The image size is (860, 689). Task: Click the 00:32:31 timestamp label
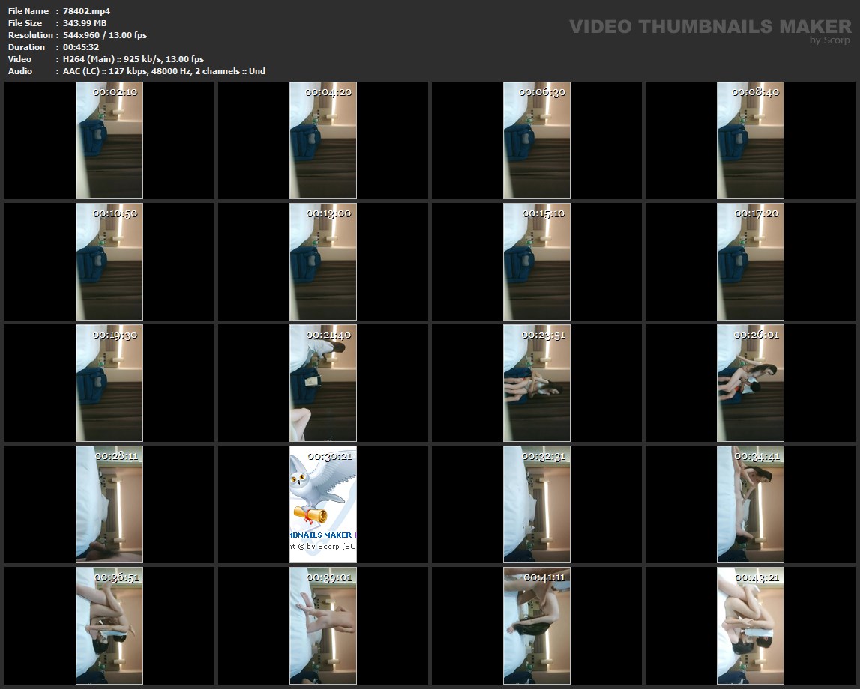544,455
